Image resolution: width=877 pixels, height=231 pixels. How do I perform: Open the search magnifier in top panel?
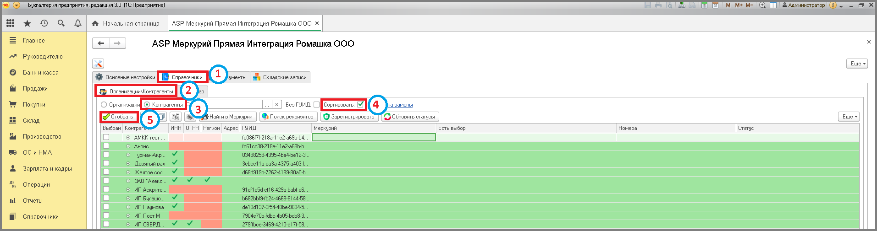(x=61, y=23)
